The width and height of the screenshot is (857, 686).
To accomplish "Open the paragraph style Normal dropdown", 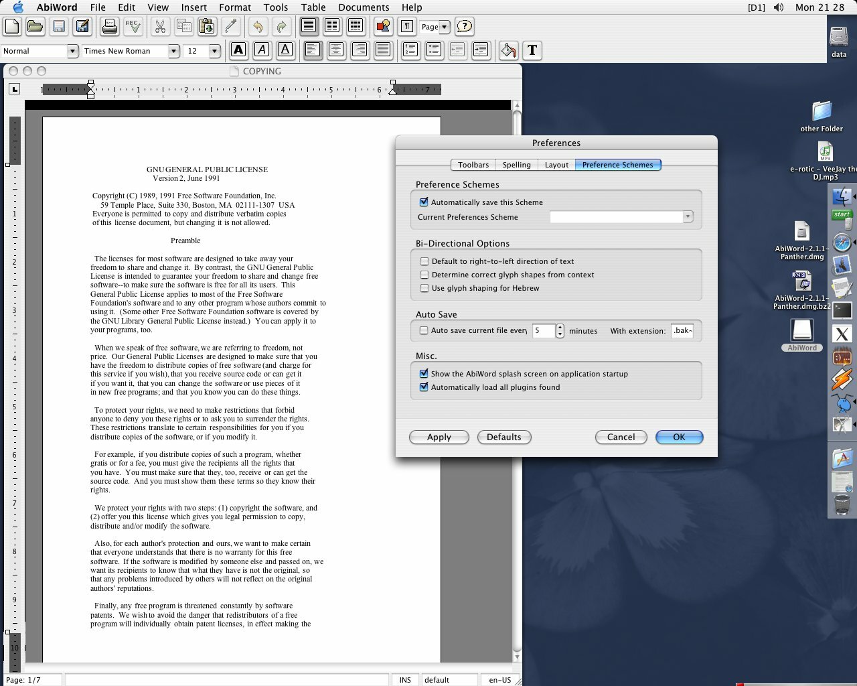I will [x=73, y=51].
